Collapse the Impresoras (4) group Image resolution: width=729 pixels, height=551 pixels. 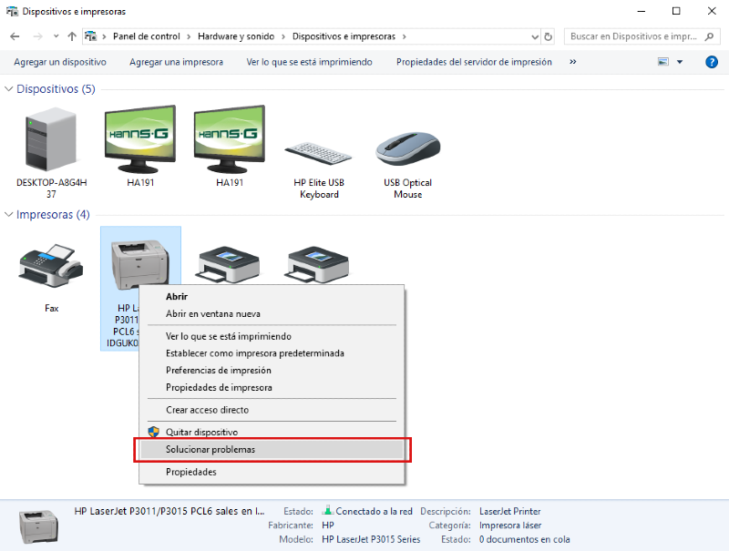pyautogui.click(x=10, y=215)
